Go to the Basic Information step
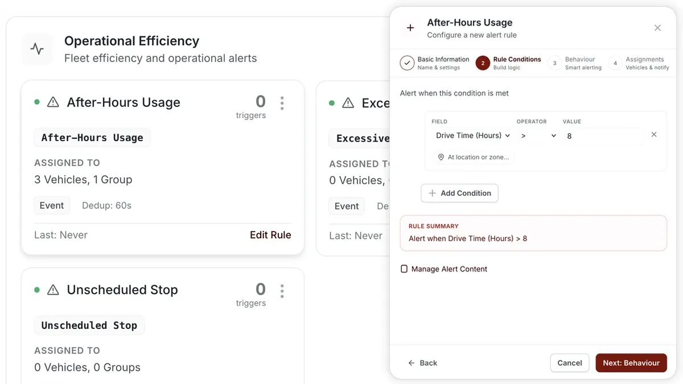Image resolution: width=683 pixels, height=384 pixels. pyautogui.click(x=435, y=63)
